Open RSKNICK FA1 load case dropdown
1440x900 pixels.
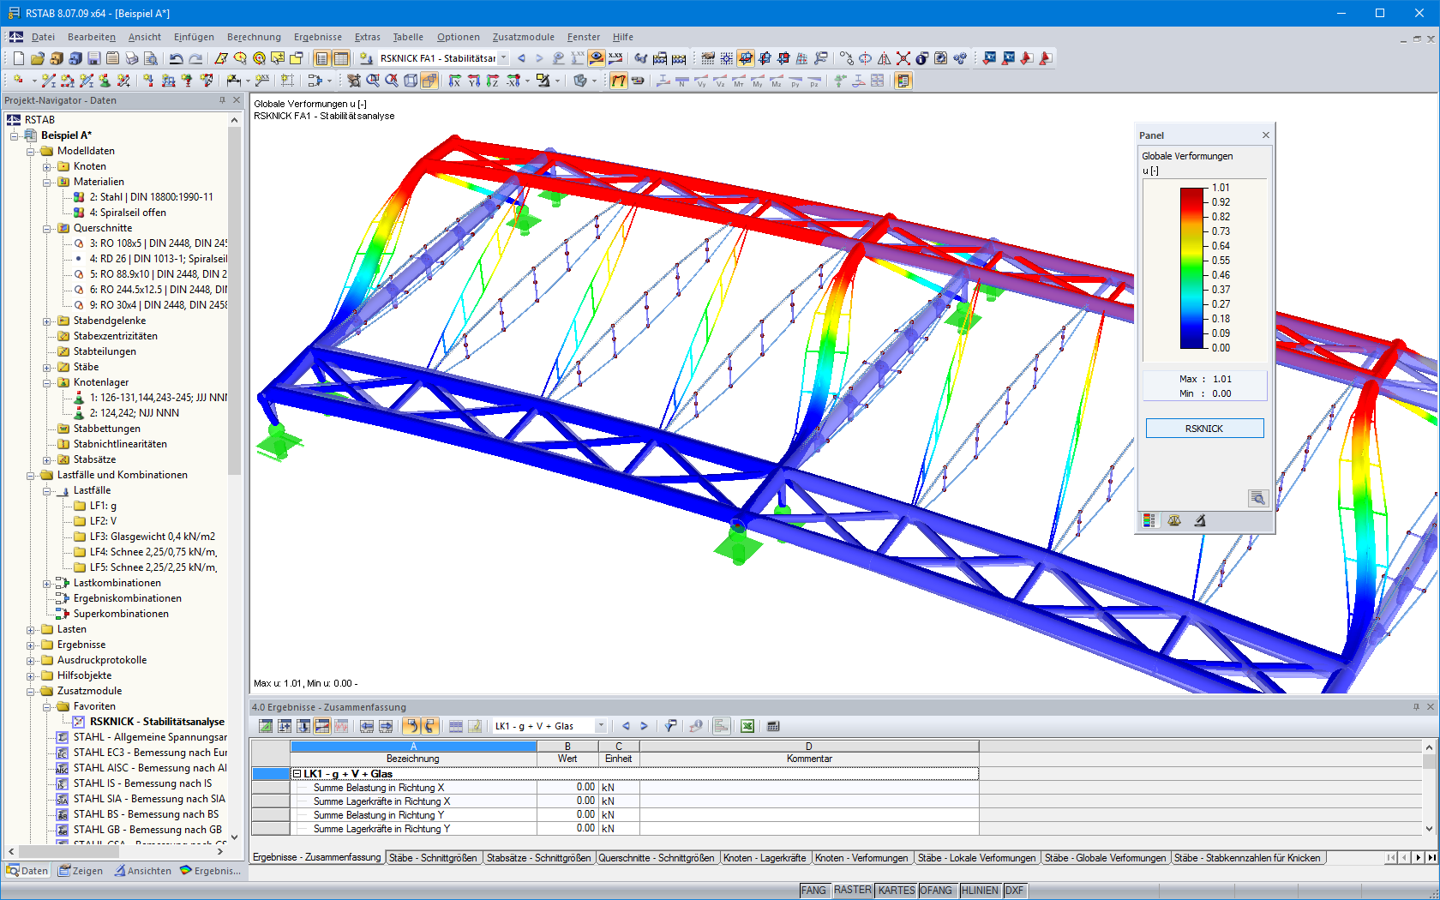(x=504, y=58)
